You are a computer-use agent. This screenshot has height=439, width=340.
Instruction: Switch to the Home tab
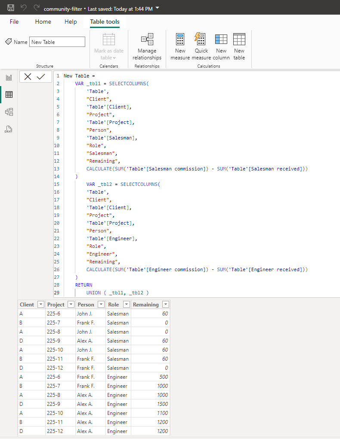pos(43,22)
